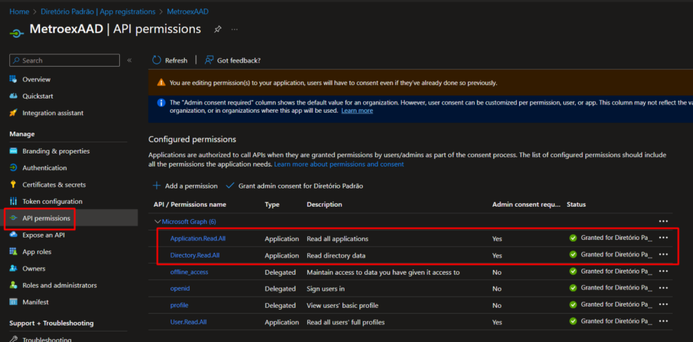Click the warning triangle icon in banner

point(161,83)
